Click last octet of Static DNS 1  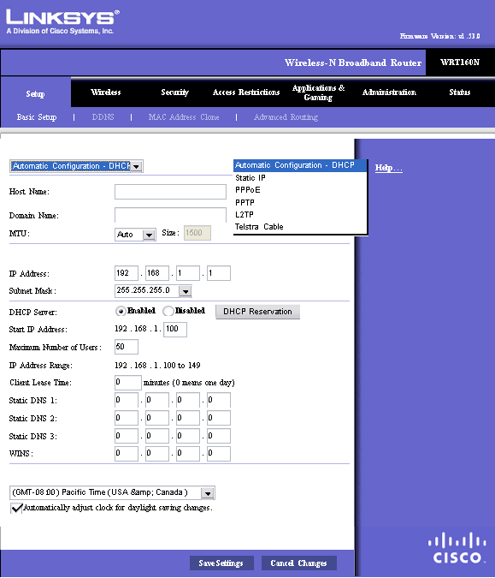click(219, 400)
